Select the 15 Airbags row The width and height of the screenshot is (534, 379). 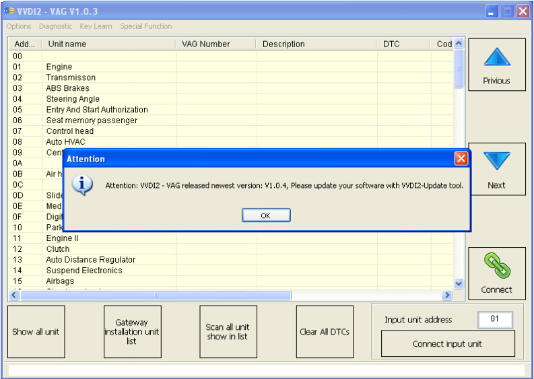(231, 281)
